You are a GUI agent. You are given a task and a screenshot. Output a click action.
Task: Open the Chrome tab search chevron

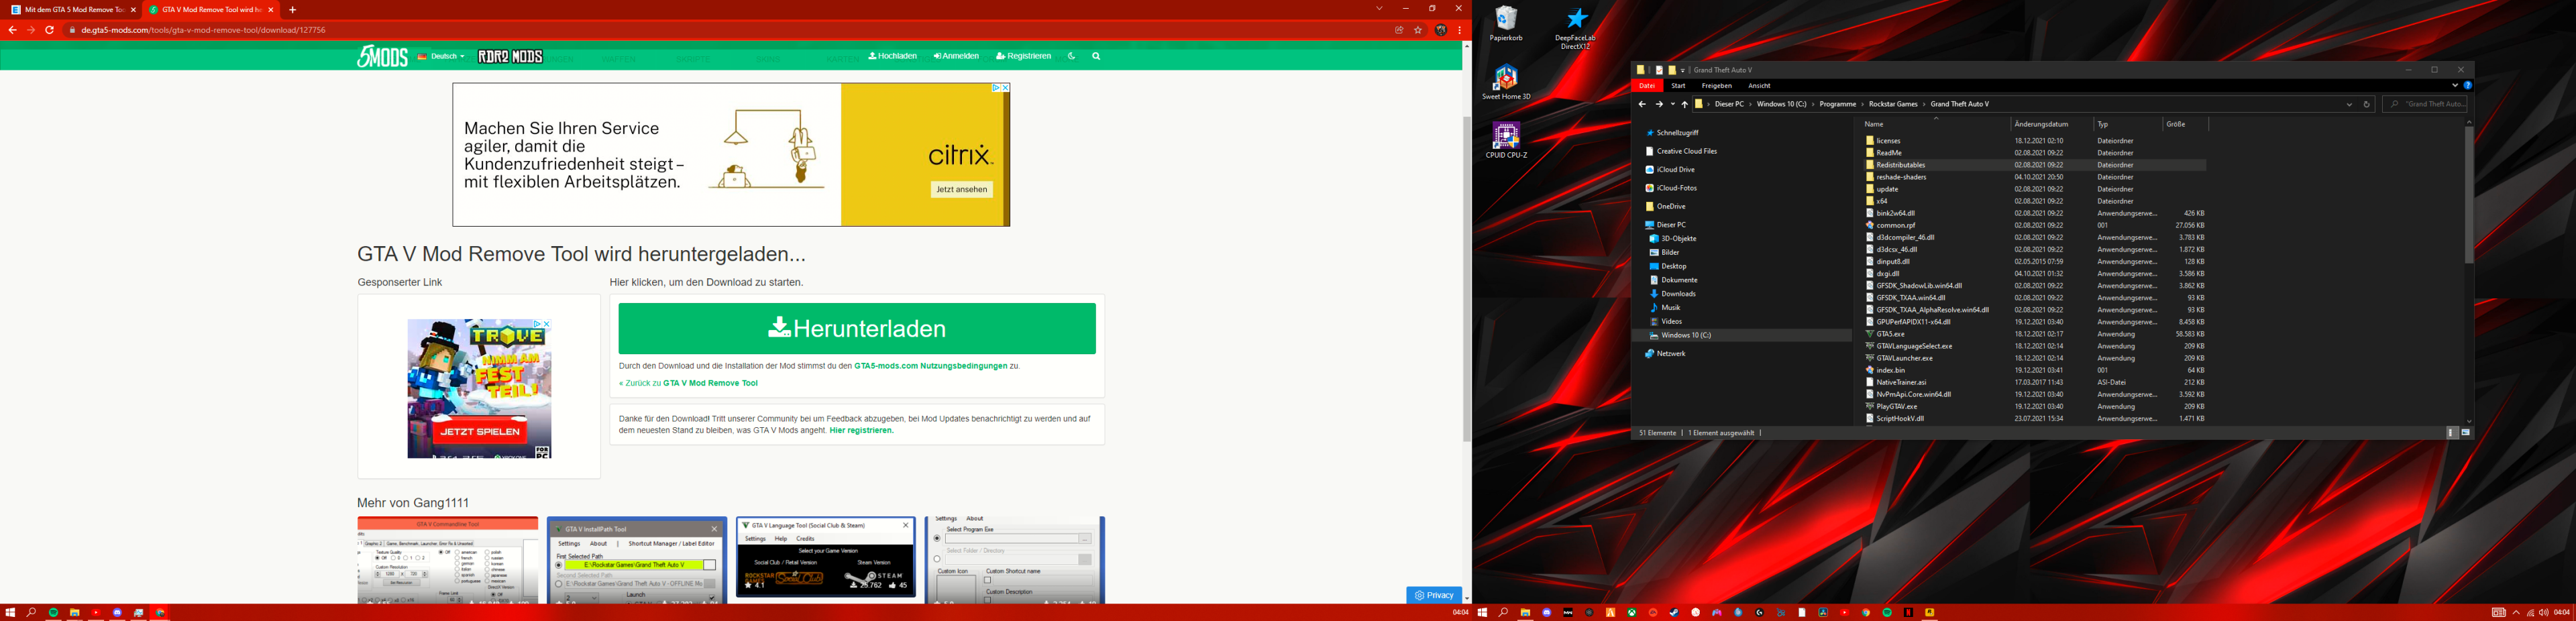pyautogui.click(x=1379, y=9)
